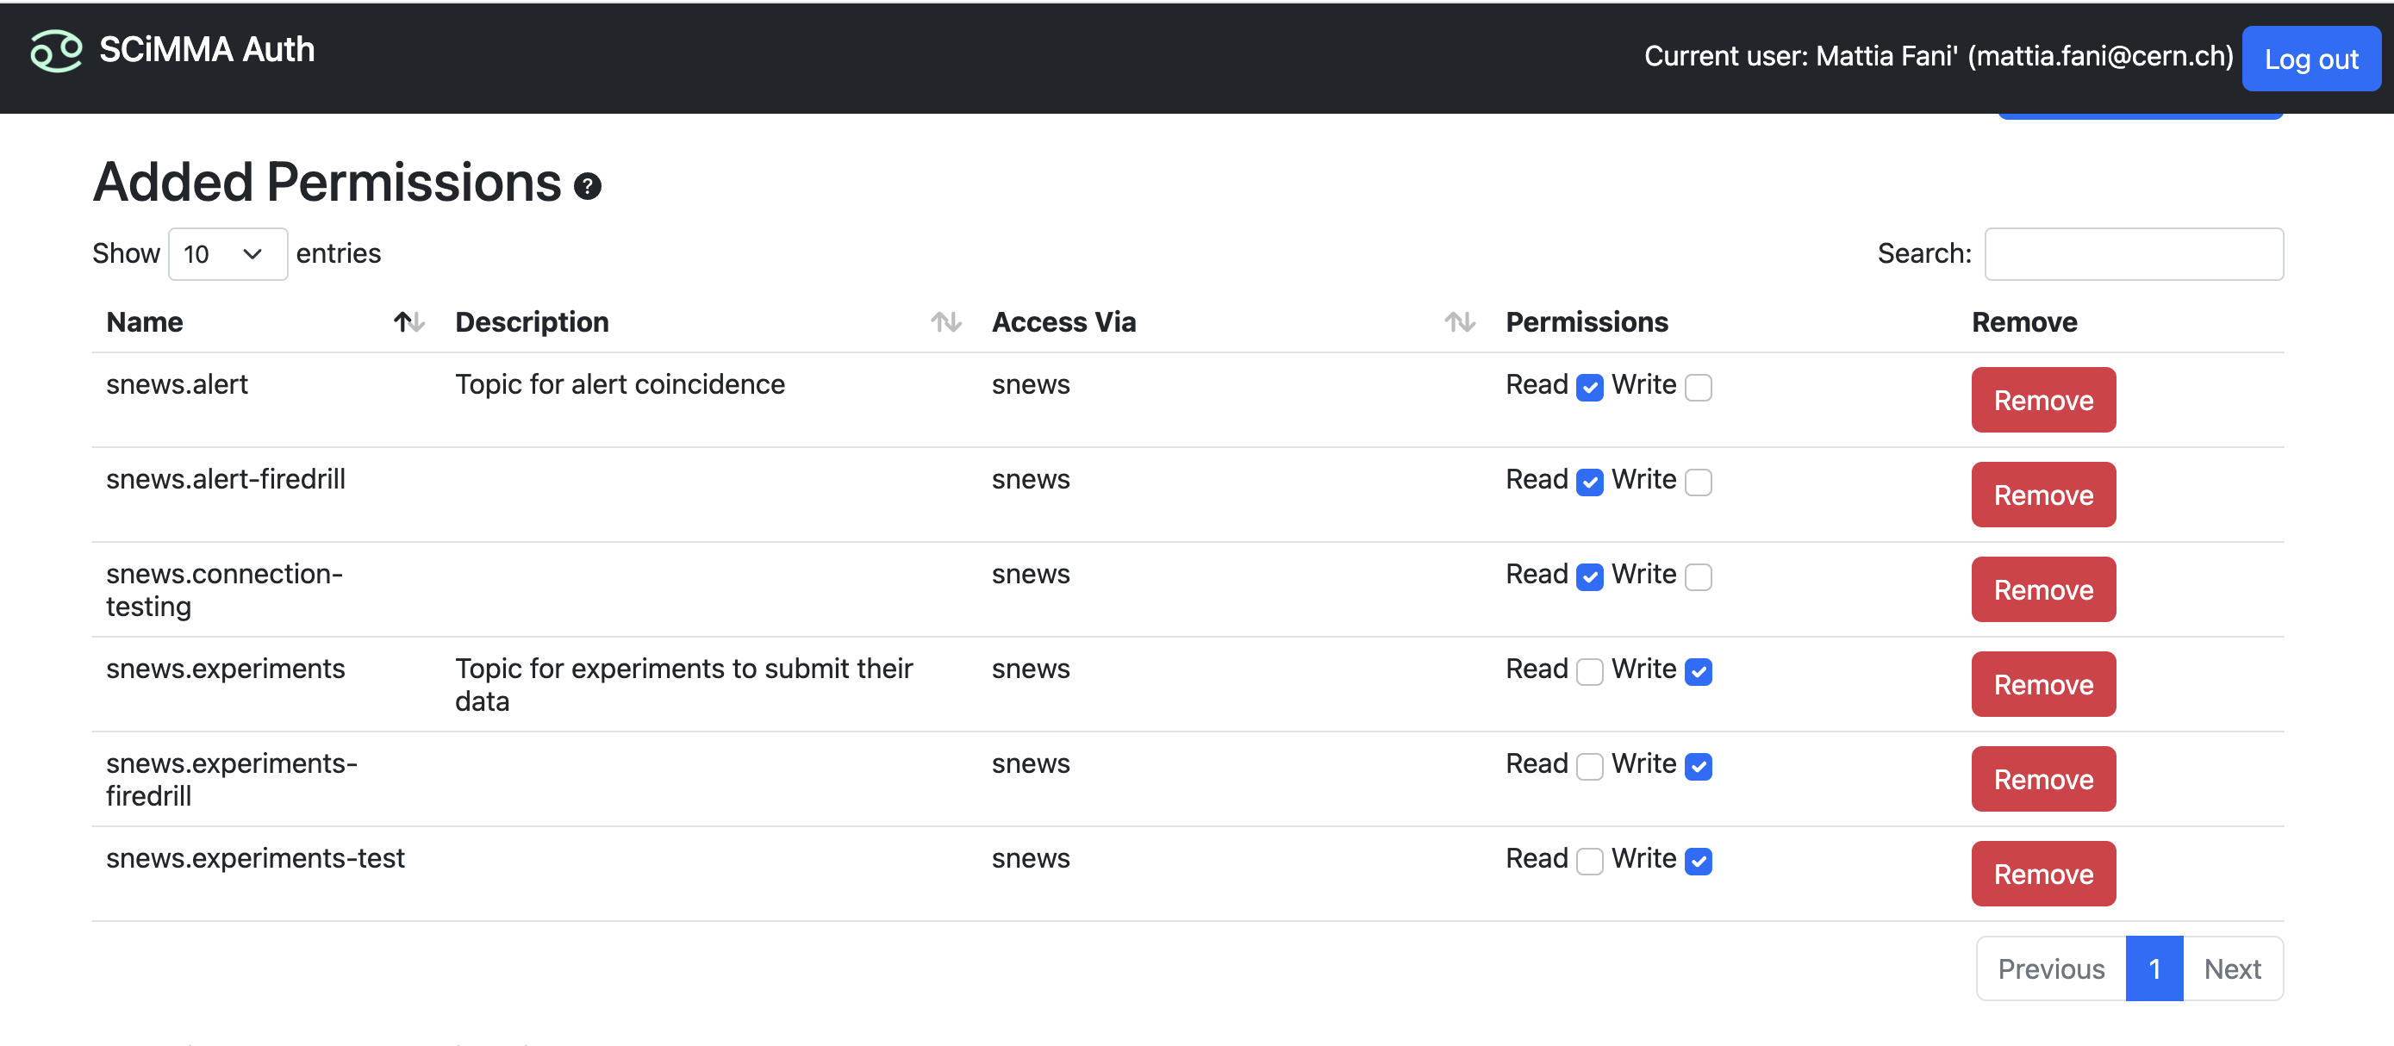The width and height of the screenshot is (2394, 1046).
Task: Open the Show entries count dropdown
Action: [x=228, y=253]
